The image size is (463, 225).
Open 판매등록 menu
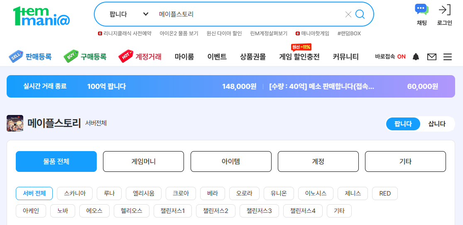(x=30, y=56)
